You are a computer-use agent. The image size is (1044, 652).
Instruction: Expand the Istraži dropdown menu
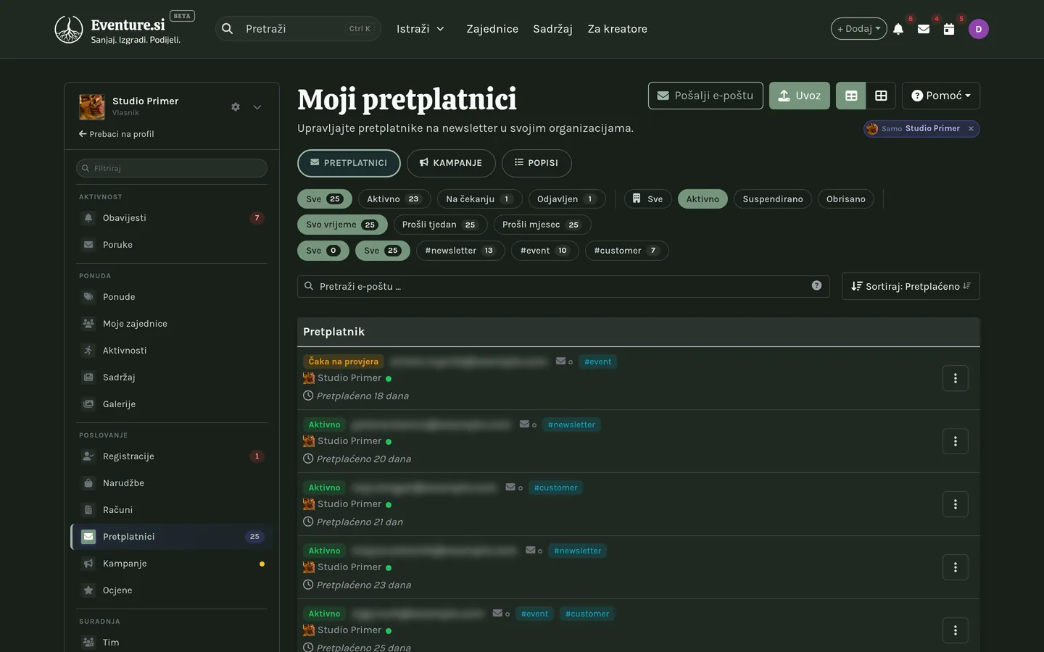[420, 29]
